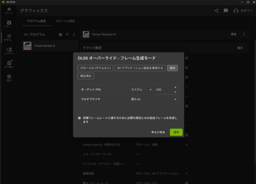256x184 pixels.
Task: Click the Forza Horizon 6 icon in detail header
Action: [86, 34]
